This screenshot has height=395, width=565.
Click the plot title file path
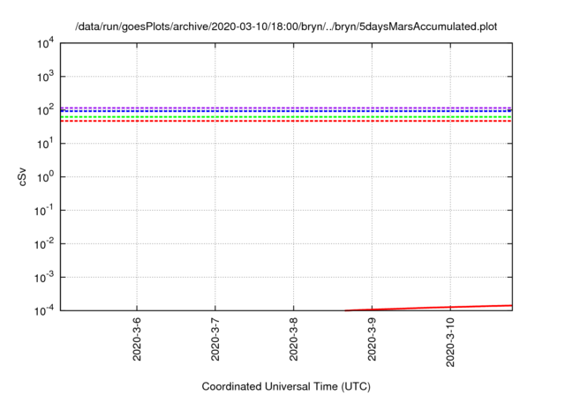pos(286,26)
